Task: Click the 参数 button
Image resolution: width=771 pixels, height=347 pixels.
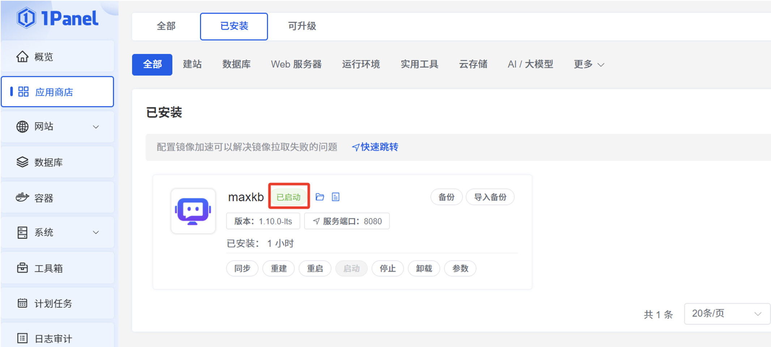Action: [460, 269]
